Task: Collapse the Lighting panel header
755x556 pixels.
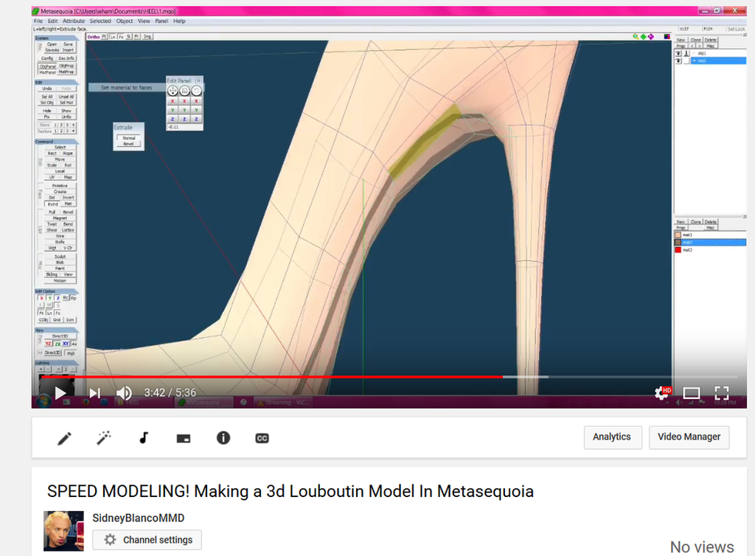Action: 56,363
